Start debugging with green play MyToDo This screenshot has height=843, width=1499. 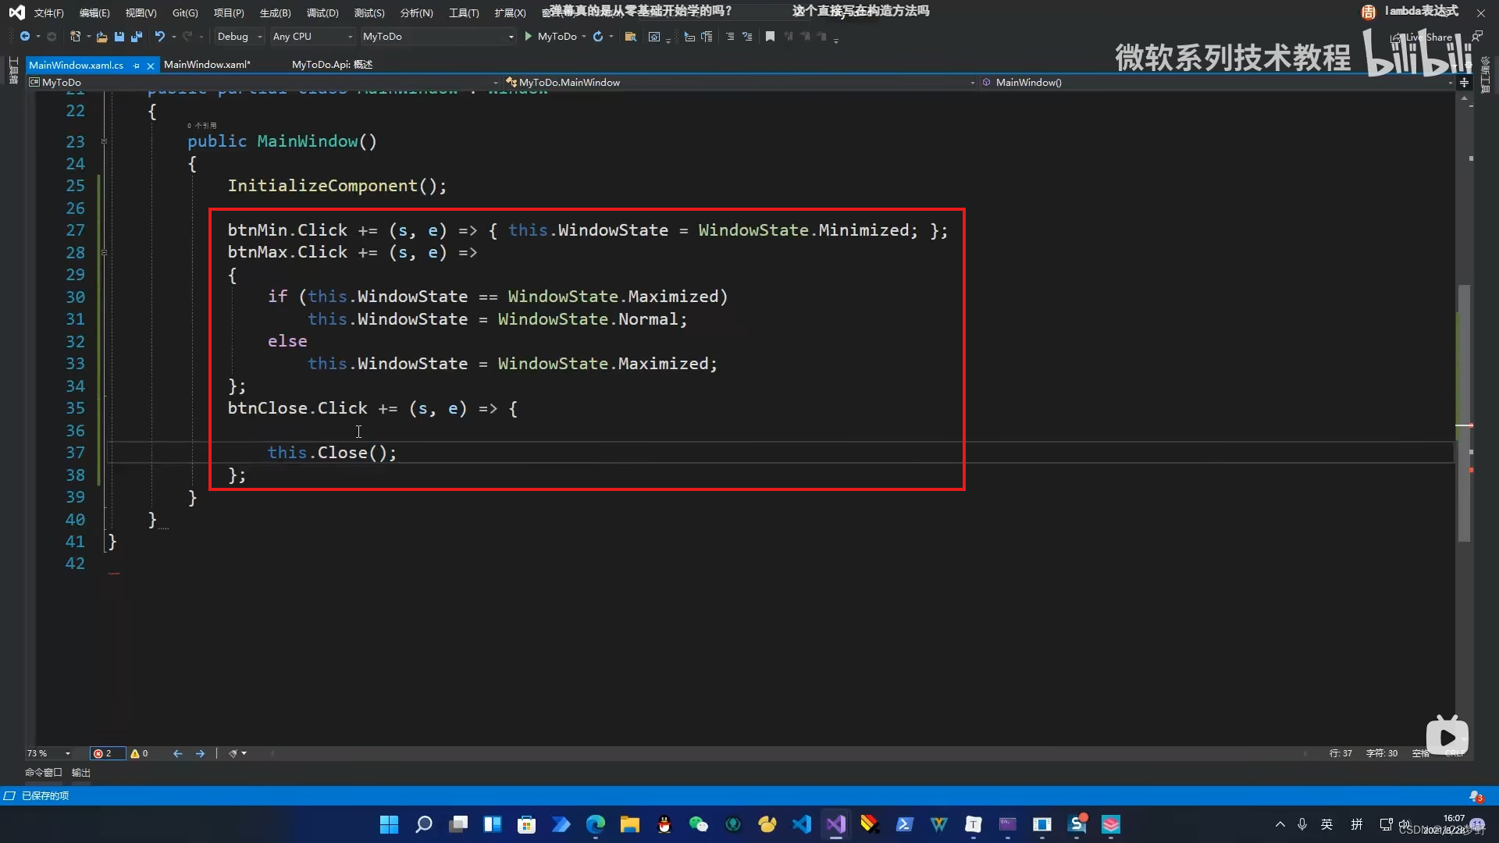tap(529, 37)
